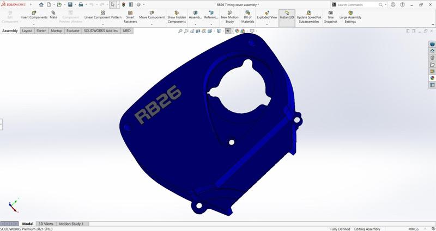Open user login account icon

pyautogui.click(x=393, y=5)
